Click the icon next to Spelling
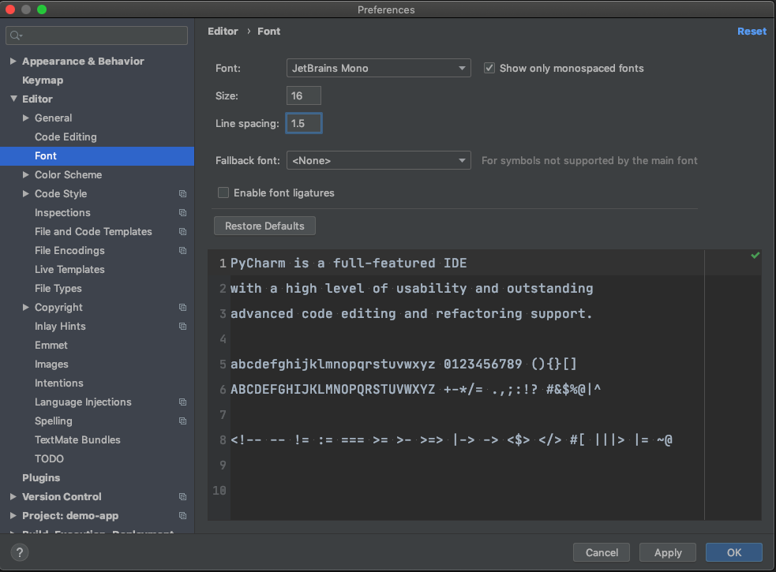776x572 pixels. click(182, 421)
